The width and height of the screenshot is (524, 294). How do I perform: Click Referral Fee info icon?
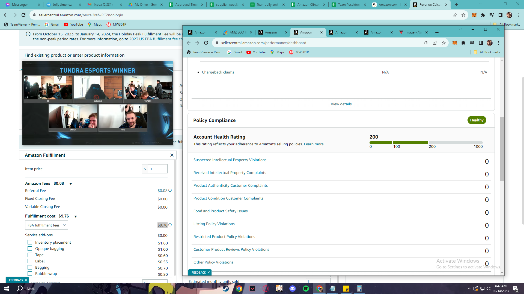[x=170, y=191]
